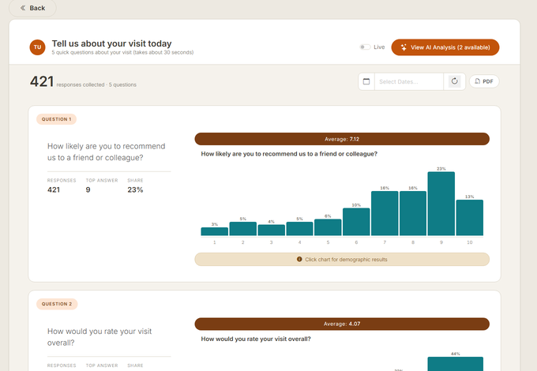Click the TU avatar badge
The height and width of the screenshot is (371, 537).
pos(37,47)
